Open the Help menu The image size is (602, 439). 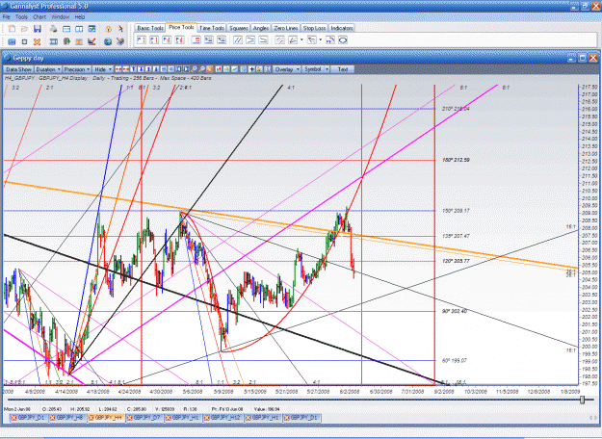(x=80, y=17)
